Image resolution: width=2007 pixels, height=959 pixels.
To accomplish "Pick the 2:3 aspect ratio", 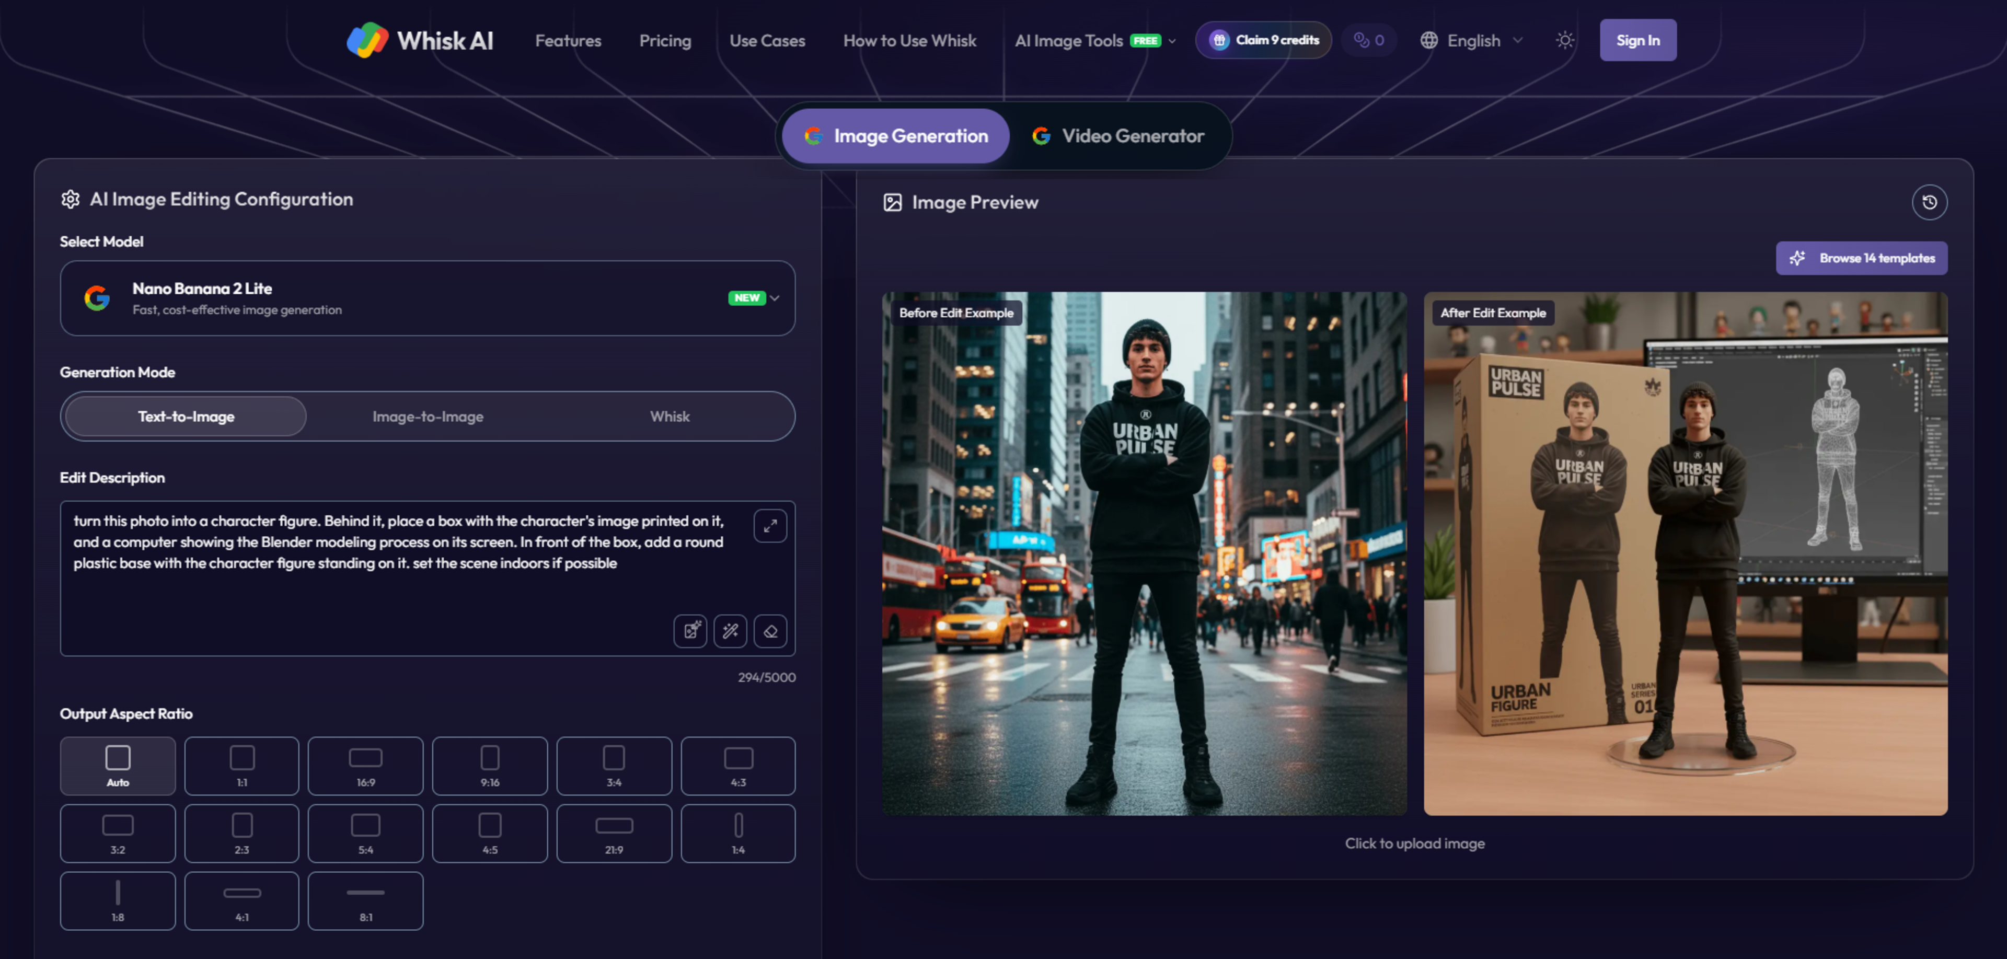I will [x=241, y=834].
